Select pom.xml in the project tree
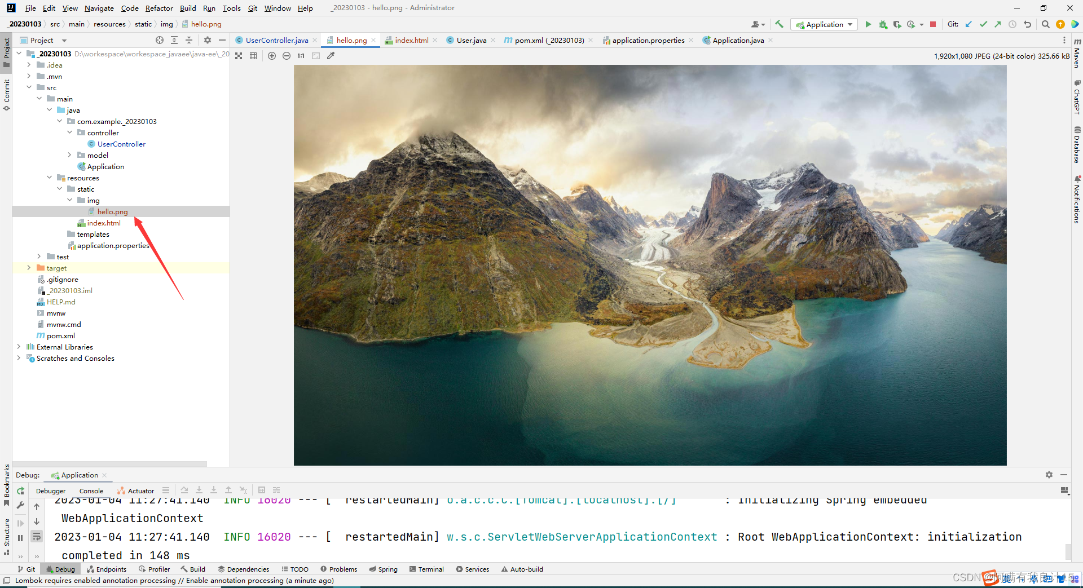The height and width of the screenshot is (588, 1083). (x=61, y=335)
